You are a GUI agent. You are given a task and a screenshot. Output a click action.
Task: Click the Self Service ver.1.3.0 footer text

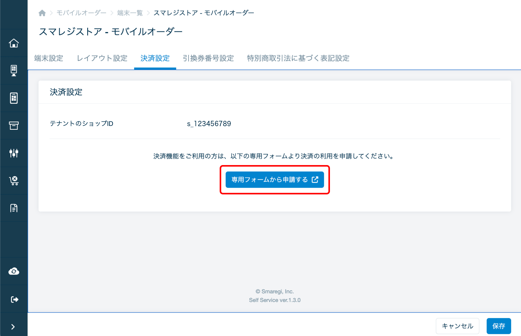(275, 300)
